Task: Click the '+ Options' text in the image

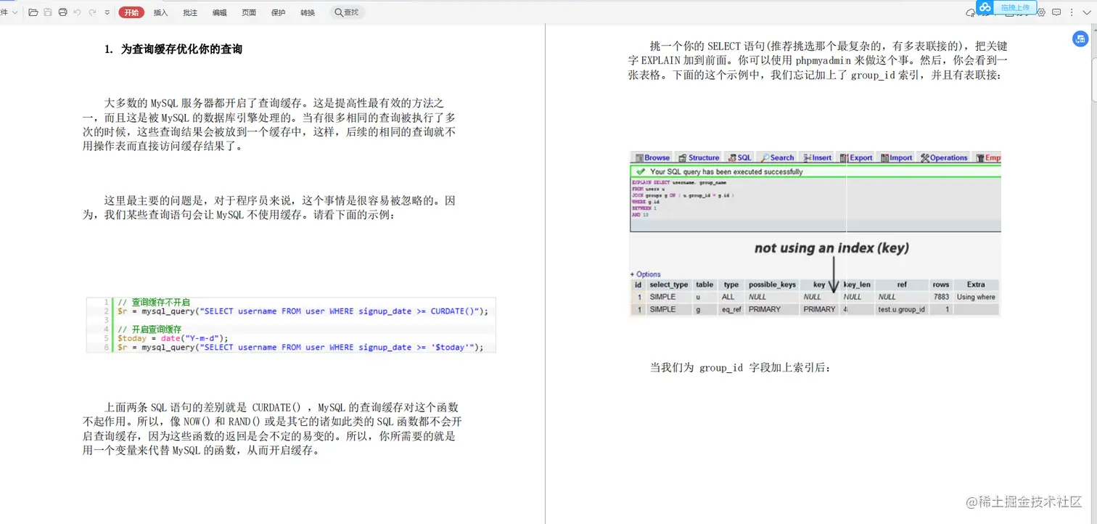Action: coord(645,274)
